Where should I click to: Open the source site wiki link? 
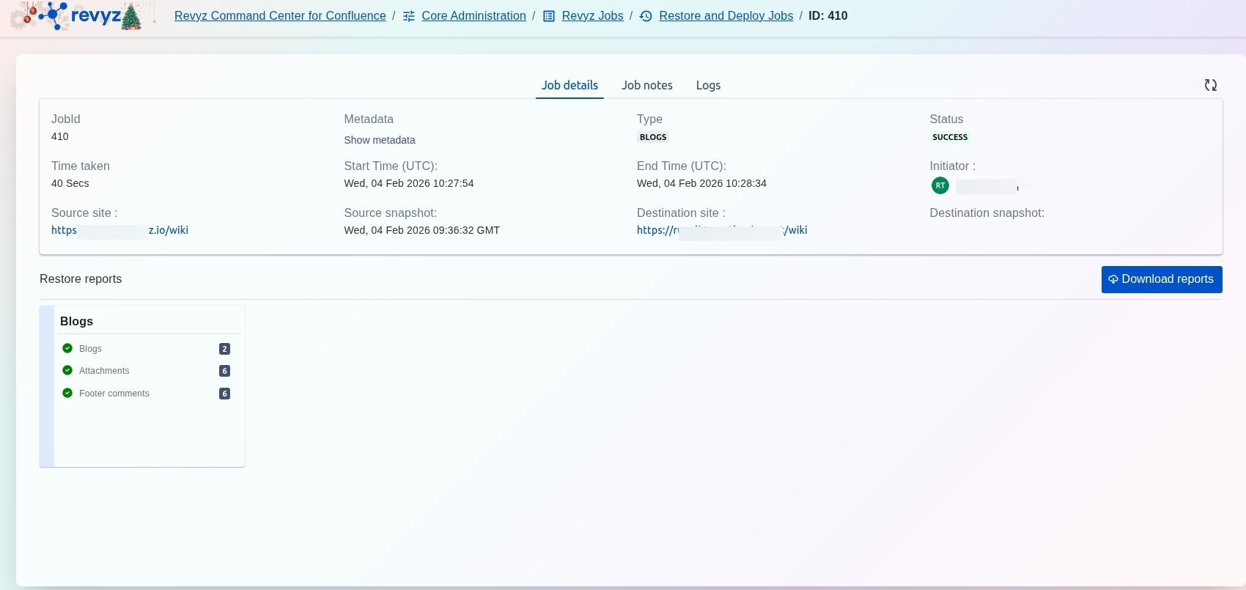(119, 230)
